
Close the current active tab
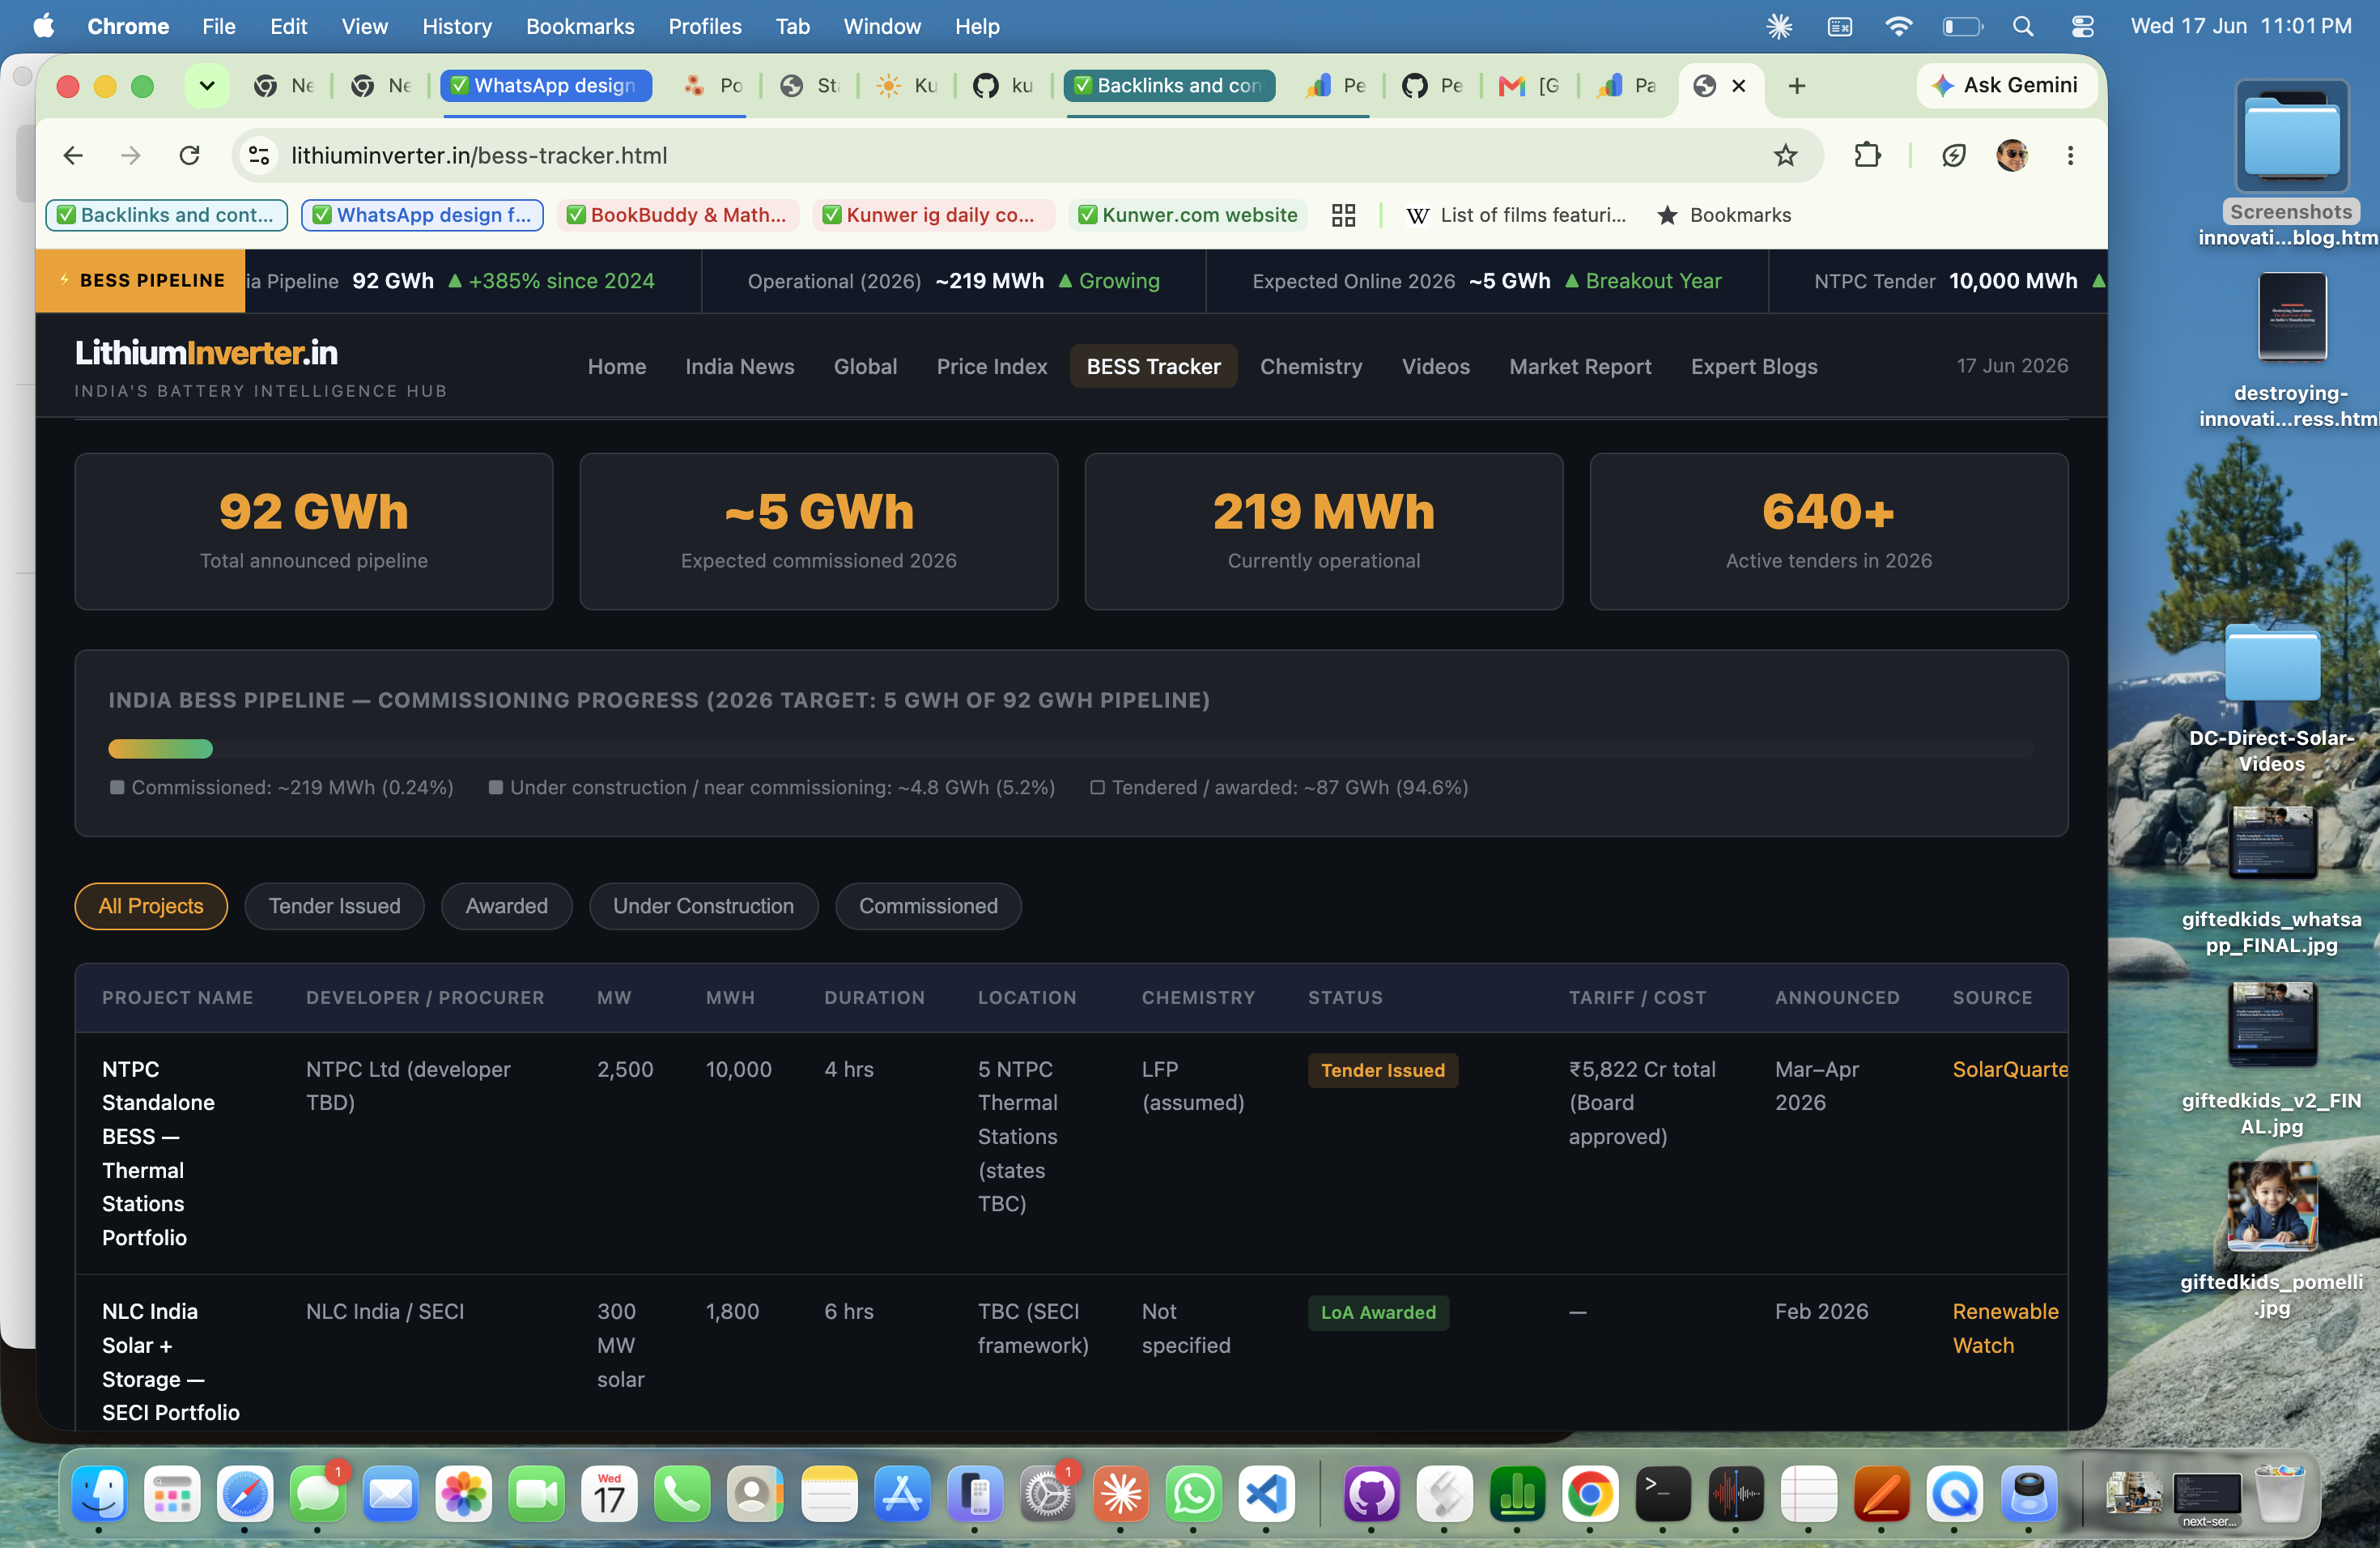point(1739,86)
